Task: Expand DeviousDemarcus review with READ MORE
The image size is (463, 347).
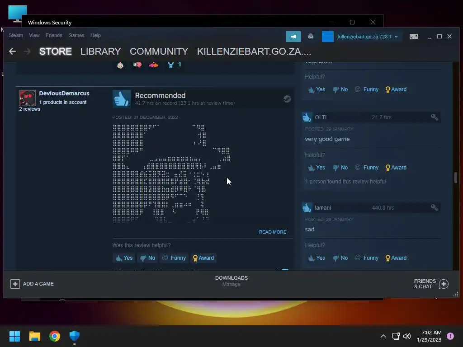Action: click(273, 232)
